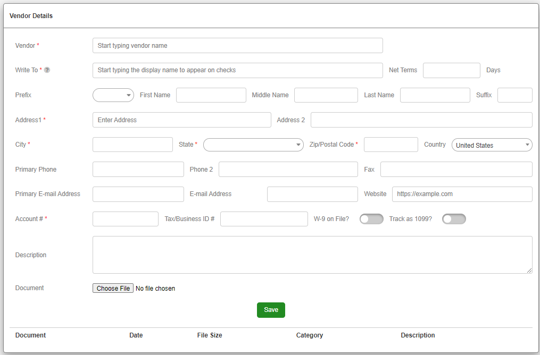Click the Account # input field
540x355 pixels.
[126, 219]
